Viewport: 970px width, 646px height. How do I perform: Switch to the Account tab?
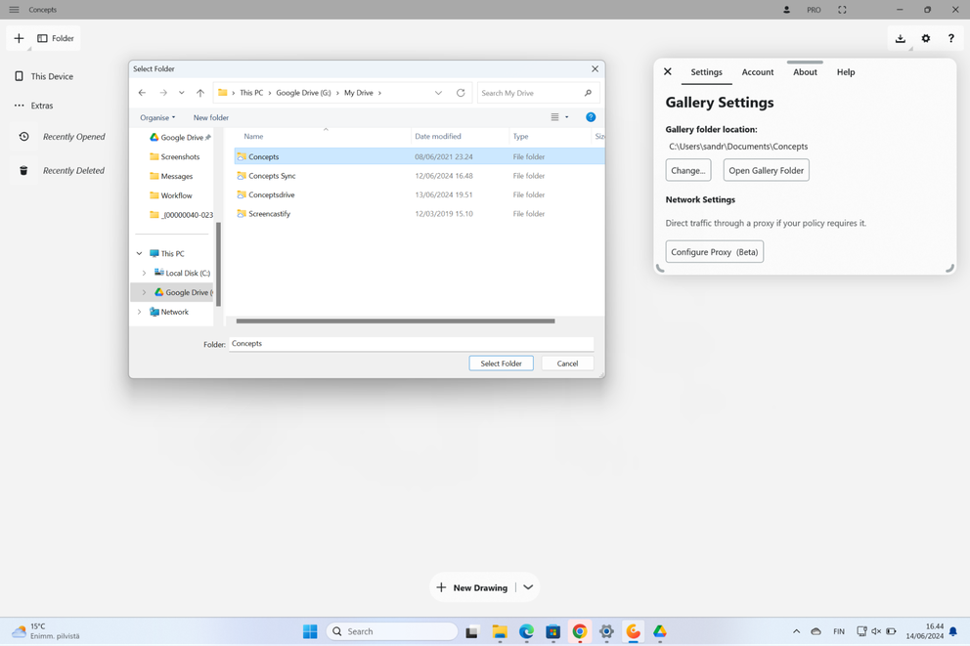757,71
